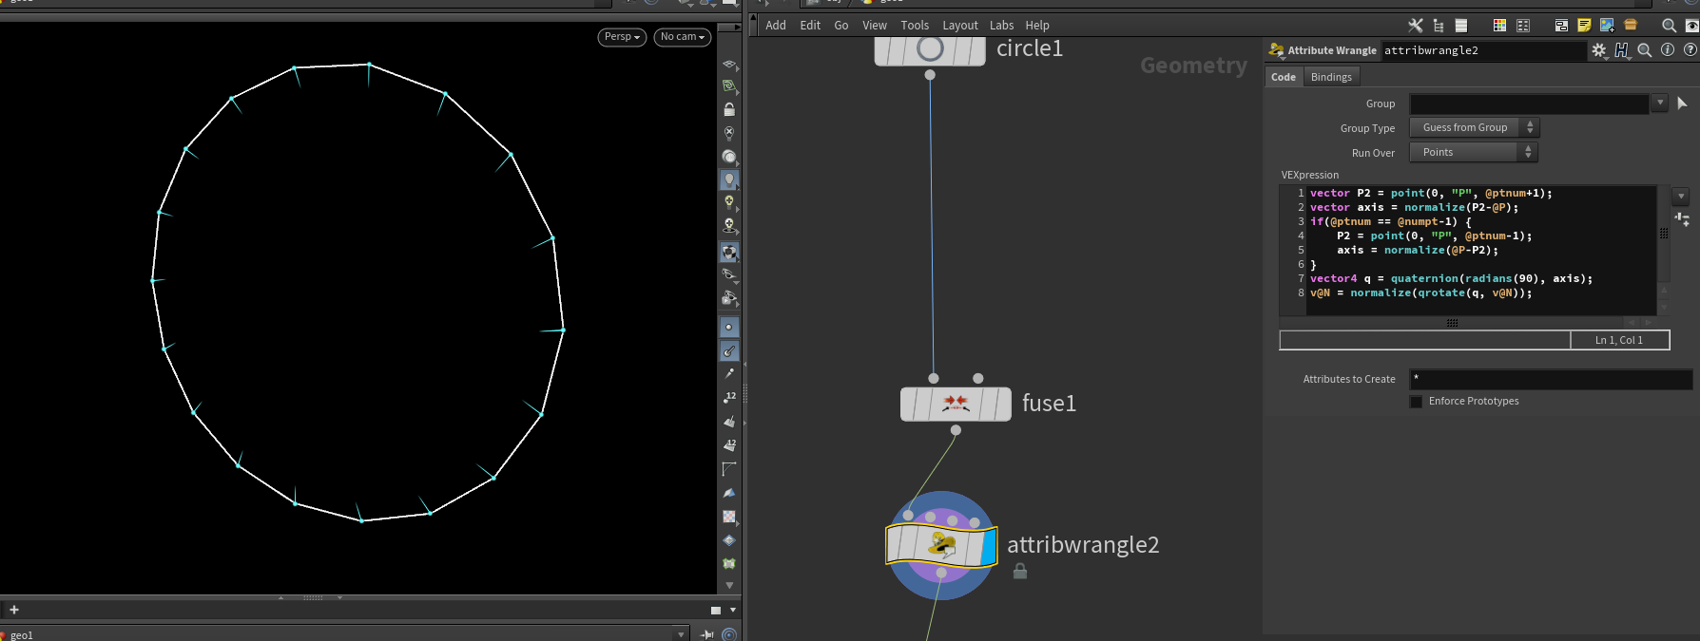Image resolution: width=1700 pixels, height=641 pixels.
Task: Toggle the list view icon in network toolbar
Action: (1461, 26)
